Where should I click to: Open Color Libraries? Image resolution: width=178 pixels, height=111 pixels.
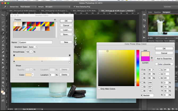pos(164,64)
